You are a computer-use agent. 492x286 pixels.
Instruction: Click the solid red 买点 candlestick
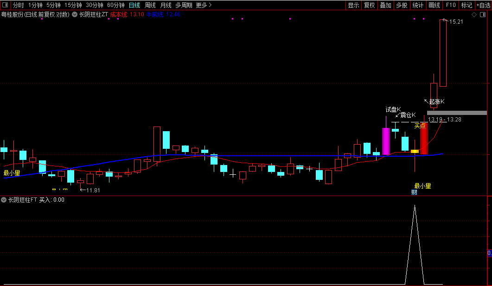coord(424,138)
